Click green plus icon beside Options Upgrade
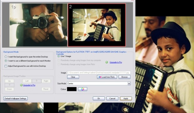The image size is (194, 113). [107, 62]
